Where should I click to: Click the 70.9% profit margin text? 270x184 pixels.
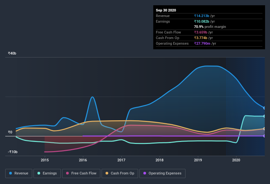tap(210, 27)
